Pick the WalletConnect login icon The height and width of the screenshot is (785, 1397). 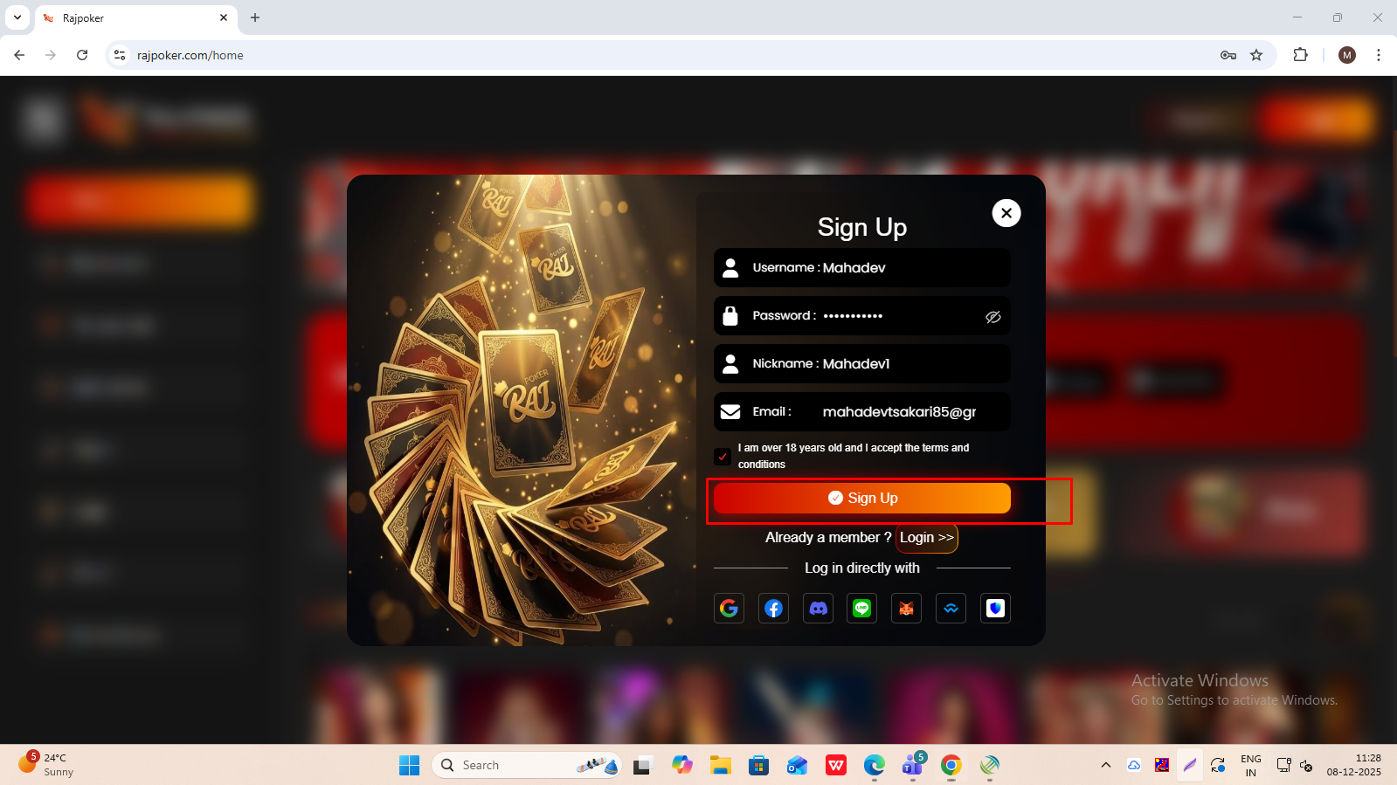951,609
